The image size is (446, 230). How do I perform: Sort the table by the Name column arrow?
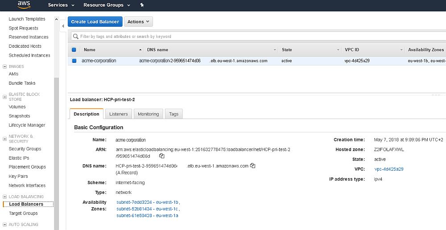(x=140, y=50)
